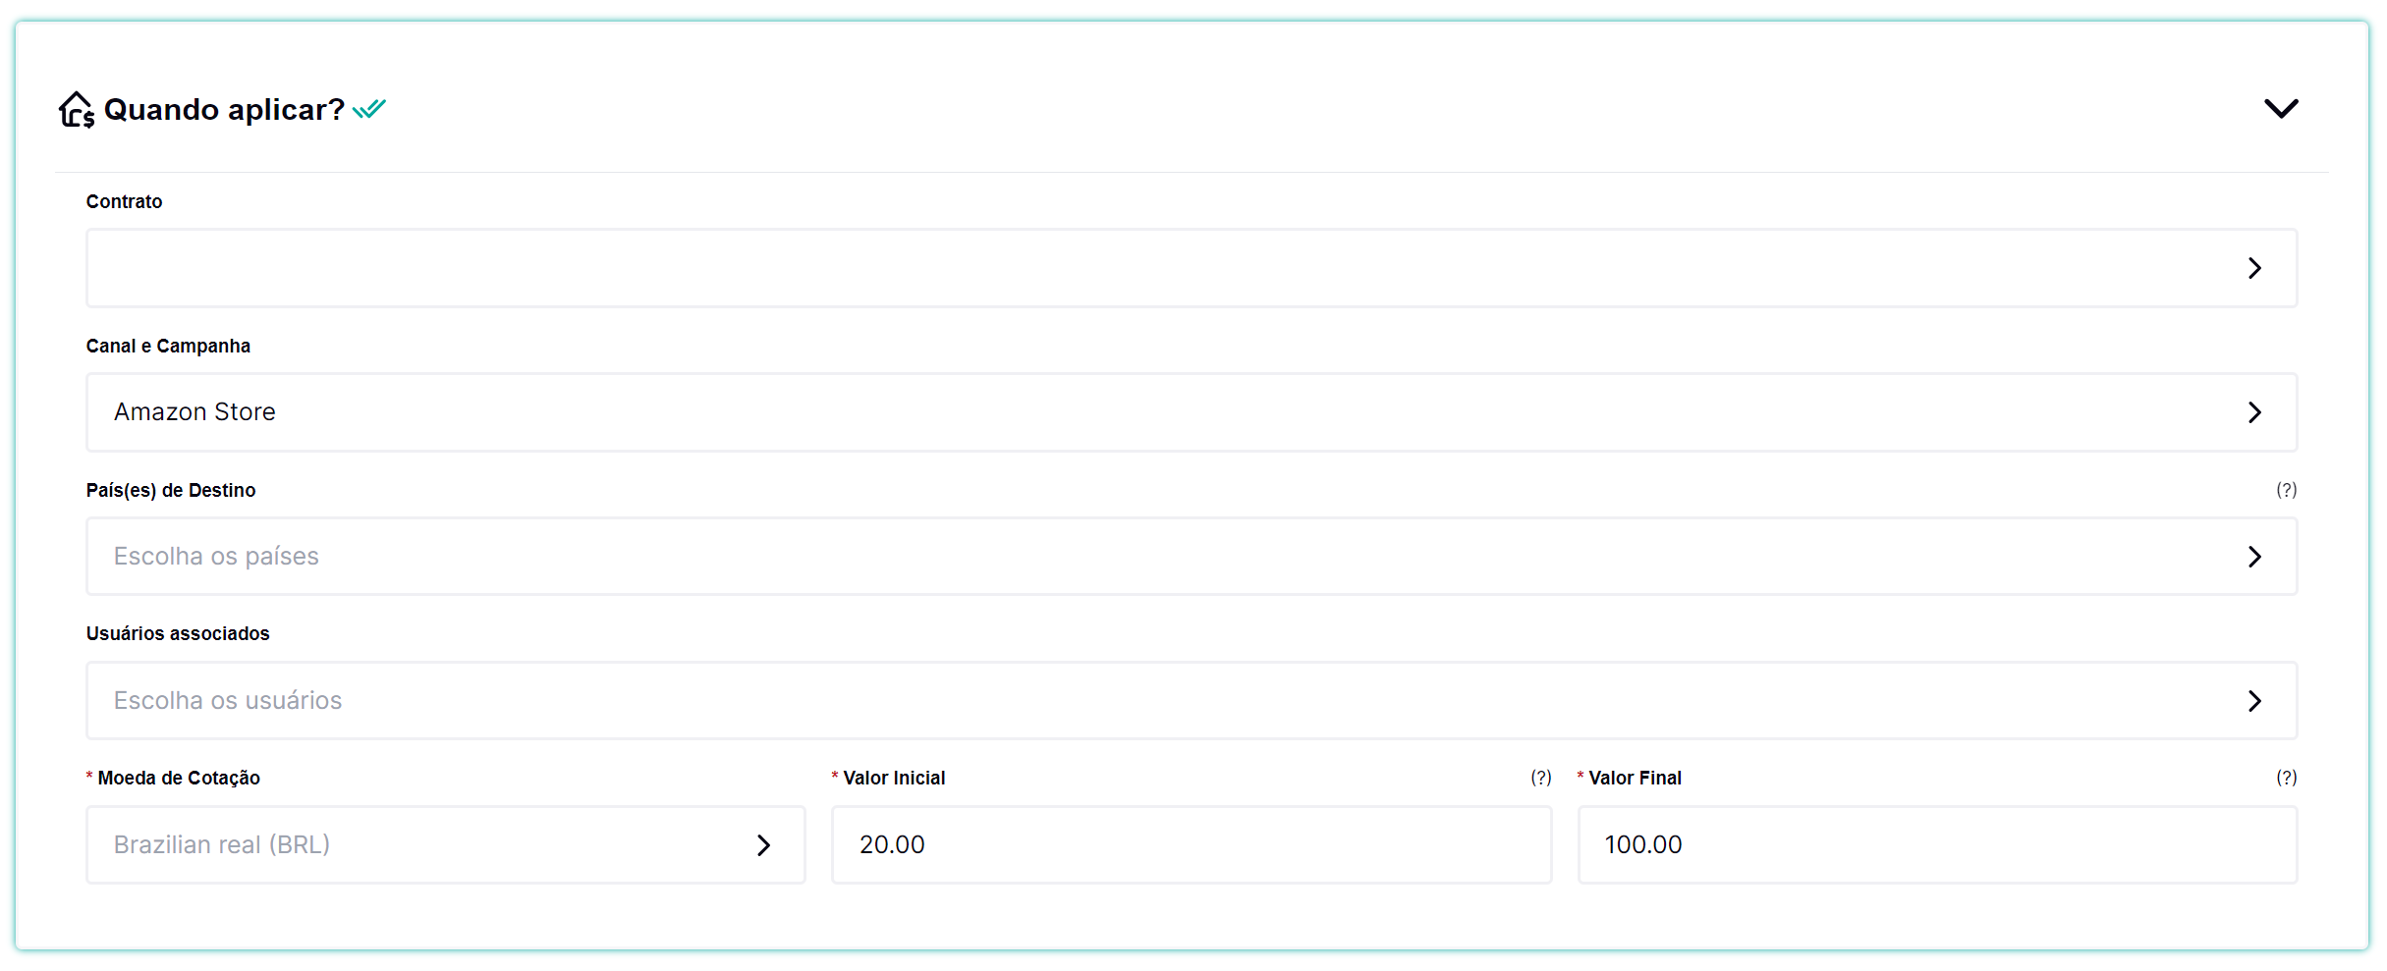Click the Usuários associados label

pyautogui.click(x=178, y=634)
